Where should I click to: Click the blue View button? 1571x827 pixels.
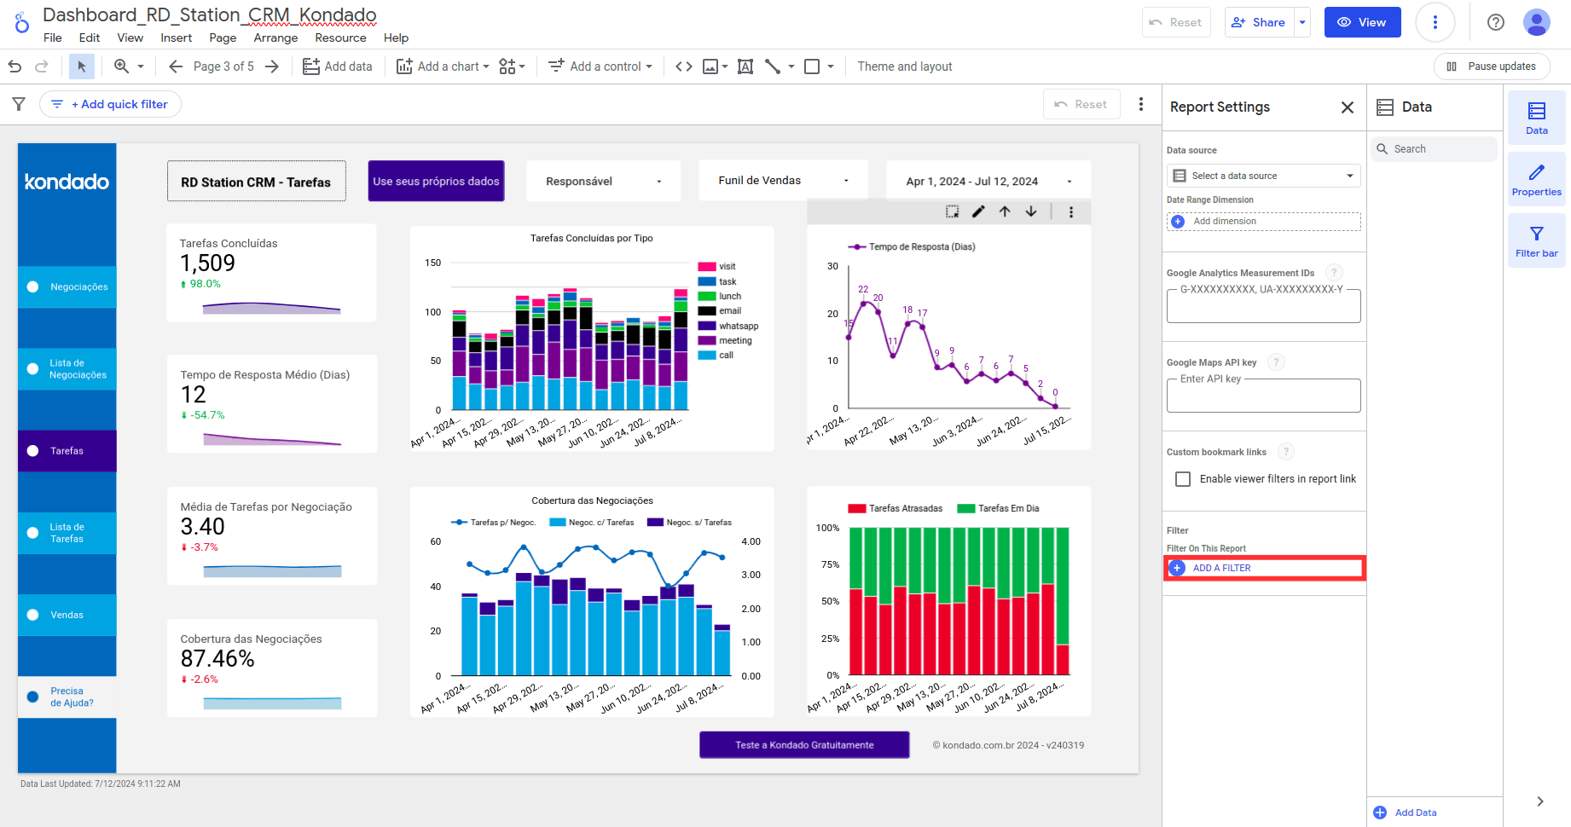(x=1362, y=22)
